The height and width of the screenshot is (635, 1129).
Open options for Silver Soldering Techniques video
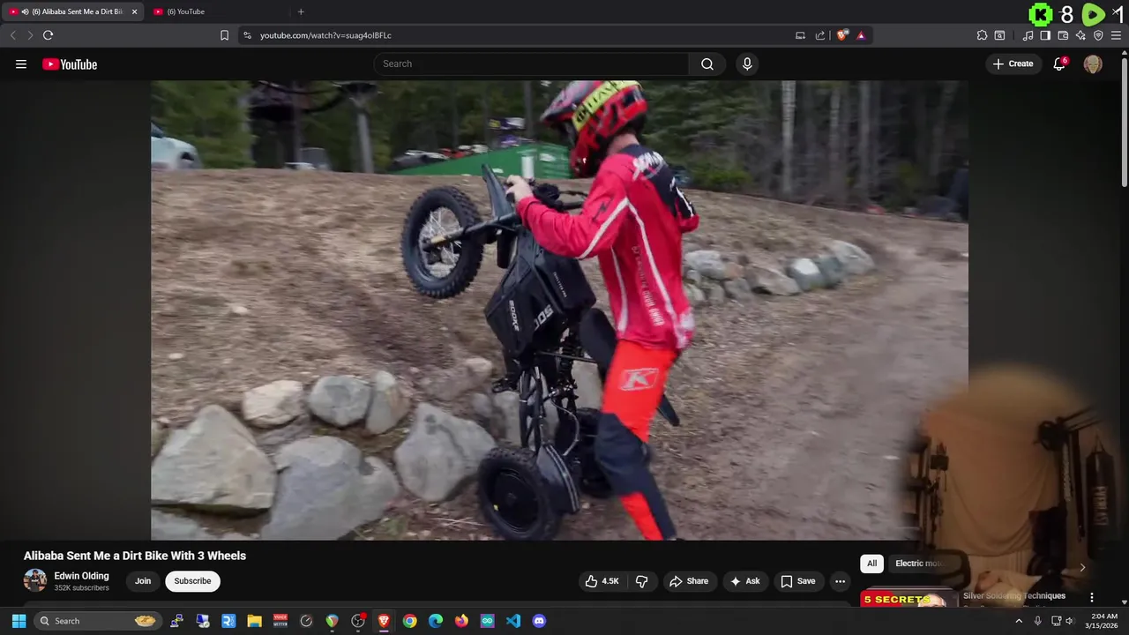point(1091,597)
